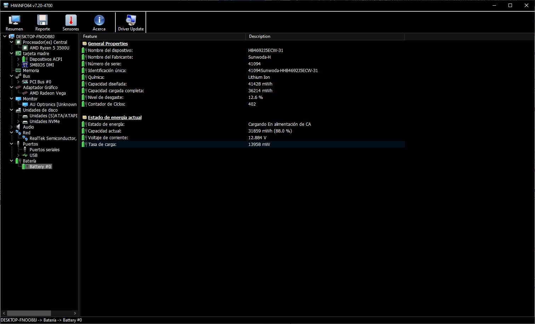
Task: Click the Reporte save icon
Action: tap(42, 20)
